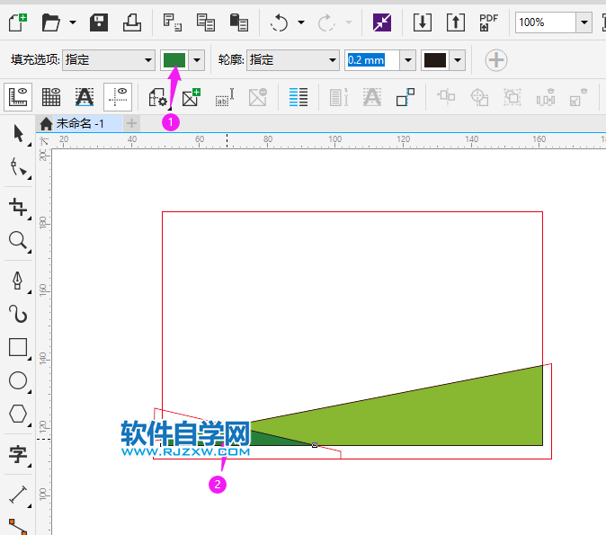Image resolution: width=606 pixels, height=535 pixels.
Task: Select the Ellipse tool
Action: coord(18,380)
